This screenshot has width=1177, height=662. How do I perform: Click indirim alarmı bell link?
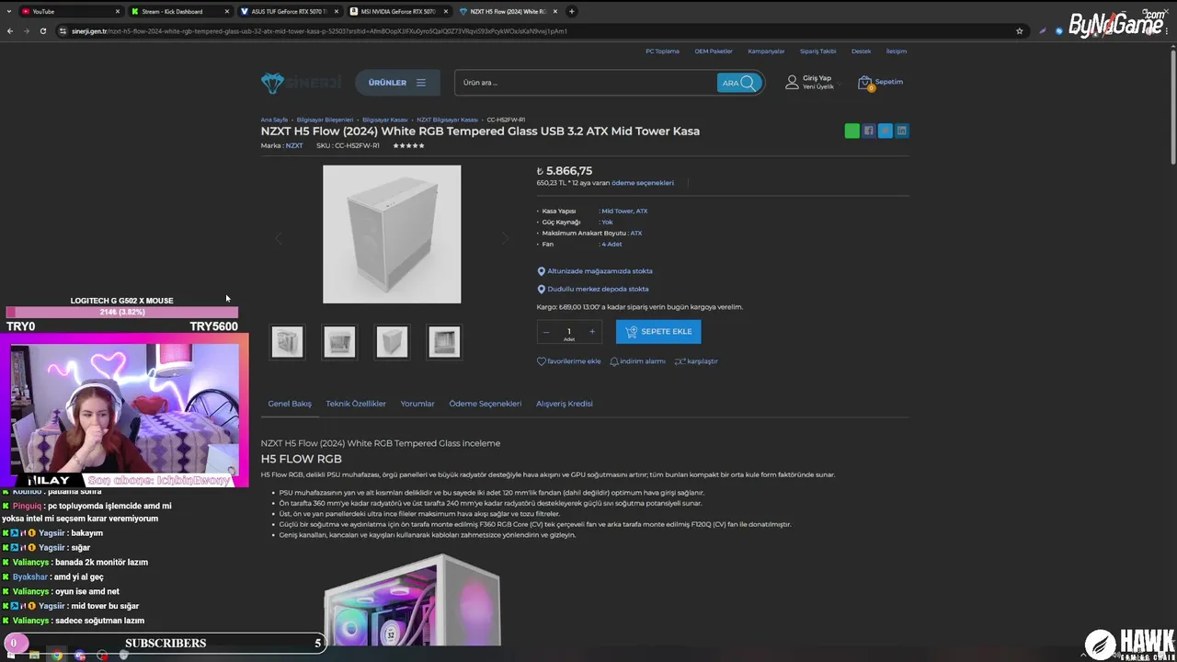coord(637,361)
